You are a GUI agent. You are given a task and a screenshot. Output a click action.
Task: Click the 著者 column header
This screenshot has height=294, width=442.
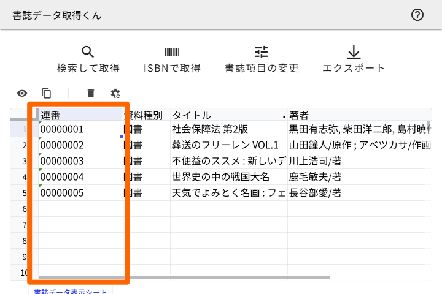[356, 115]
